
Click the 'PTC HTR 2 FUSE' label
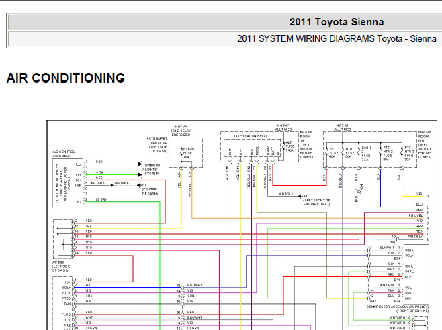[x=388, y=154]
